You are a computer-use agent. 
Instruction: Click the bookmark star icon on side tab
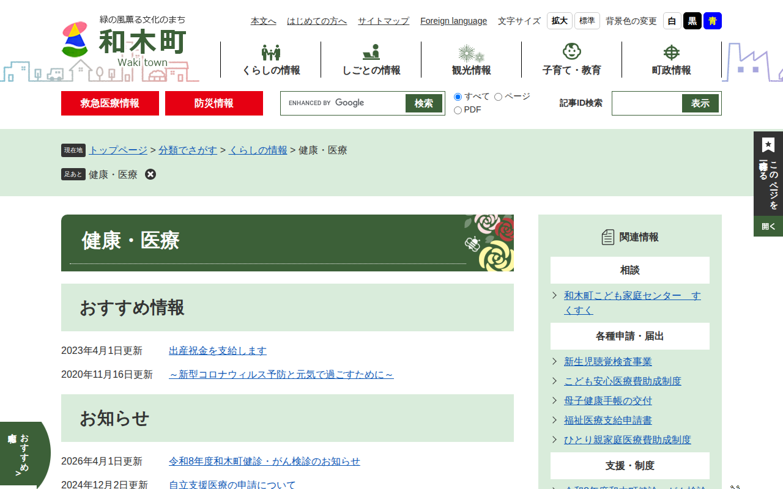tap(768, 145)
